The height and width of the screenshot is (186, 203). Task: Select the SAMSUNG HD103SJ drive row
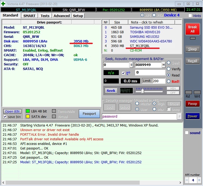142,37
